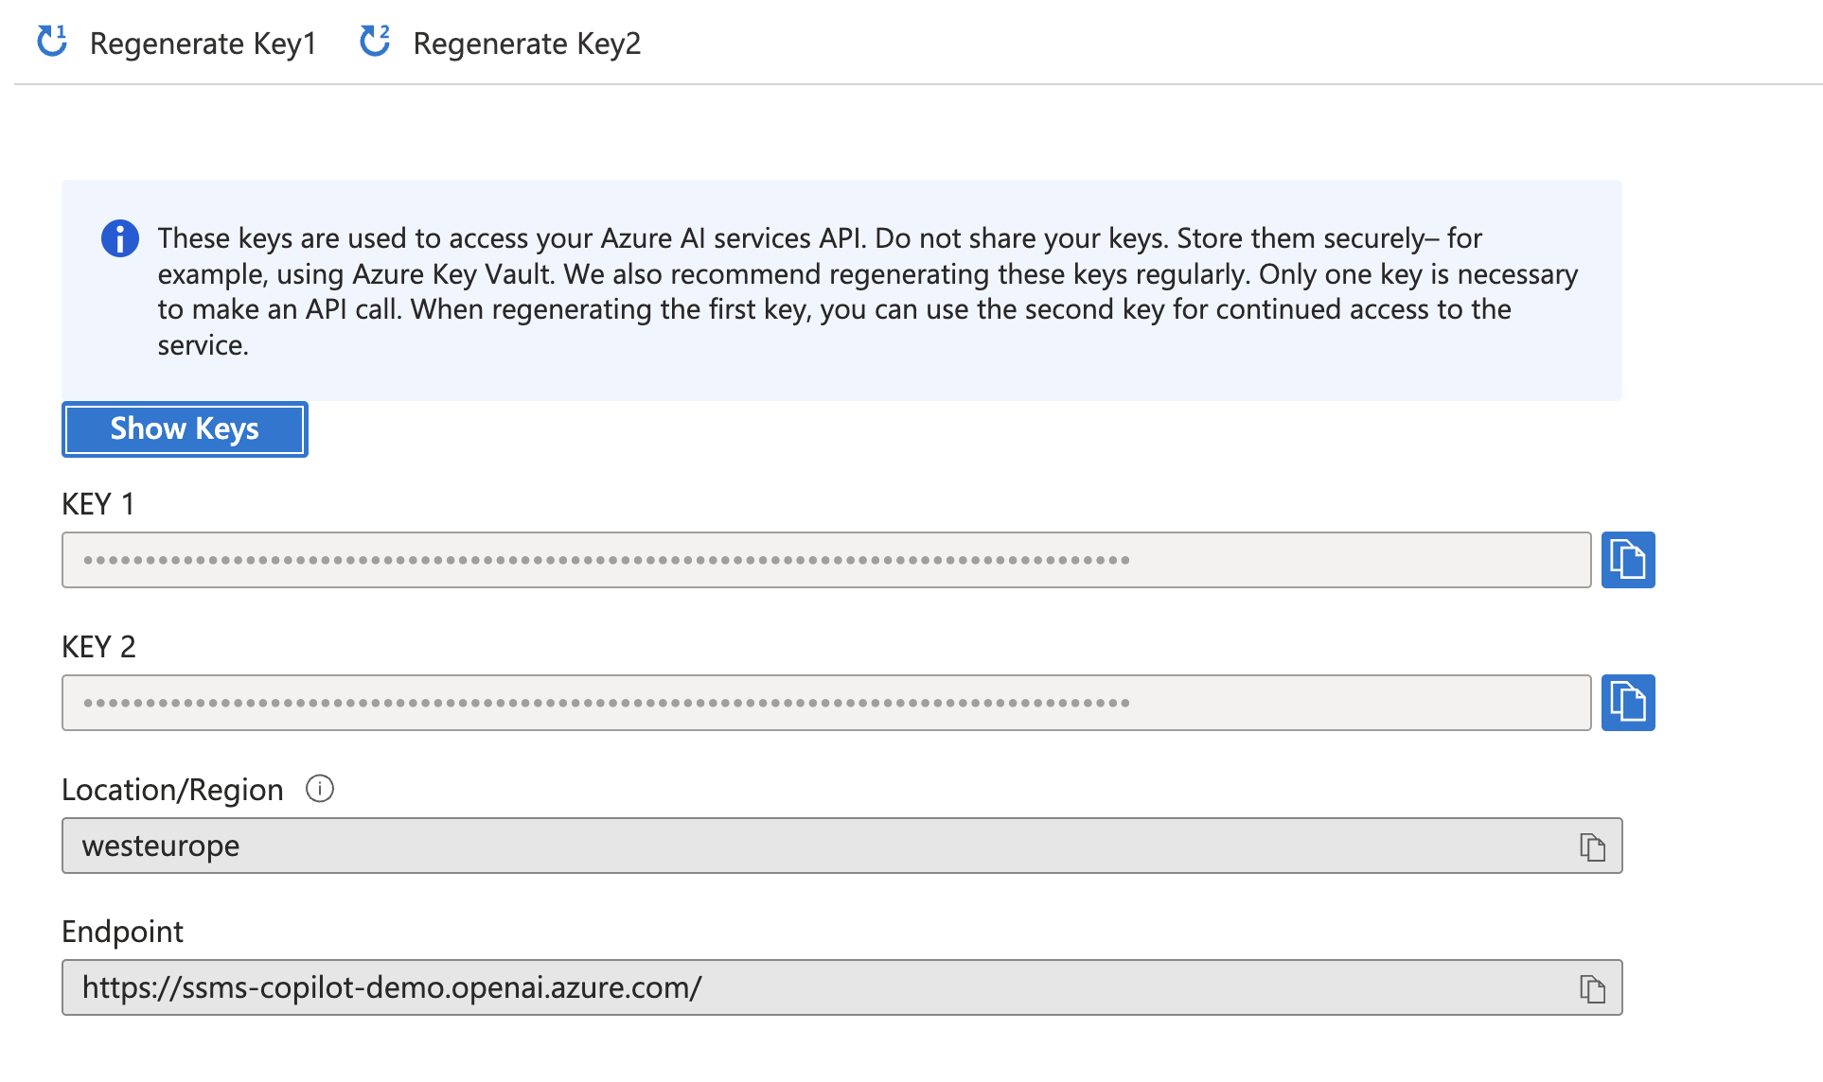Copy KEY 2 using its clipboard icon

(x=1628, y=703)
